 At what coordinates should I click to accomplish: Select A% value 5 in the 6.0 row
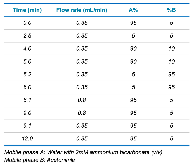(133, 87)
